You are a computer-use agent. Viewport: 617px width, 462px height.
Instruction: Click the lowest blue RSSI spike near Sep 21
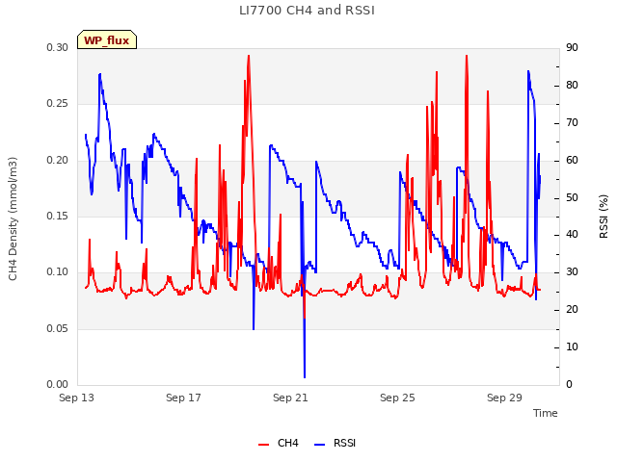coord(305,376)
